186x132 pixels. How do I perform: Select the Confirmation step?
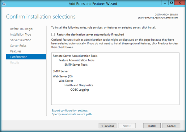pos(19,57)
